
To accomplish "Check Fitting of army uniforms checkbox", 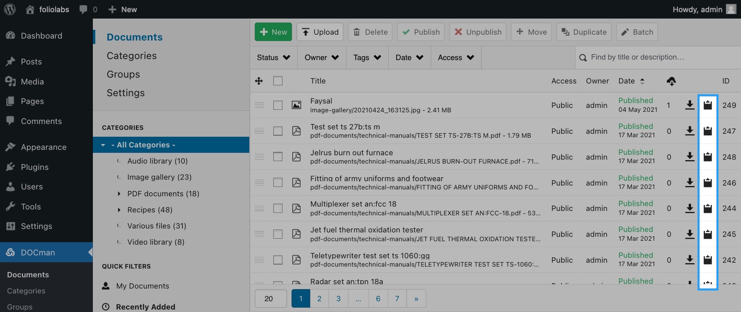I will pos(278,183).
